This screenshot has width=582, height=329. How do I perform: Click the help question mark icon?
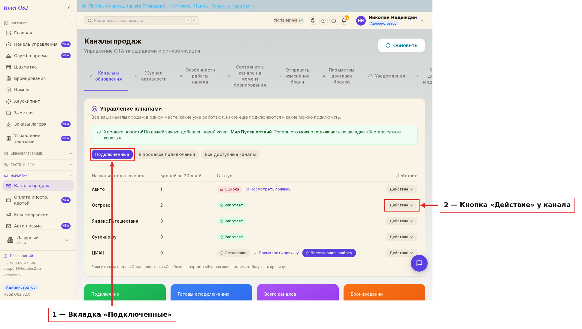[x=334, y=21]
